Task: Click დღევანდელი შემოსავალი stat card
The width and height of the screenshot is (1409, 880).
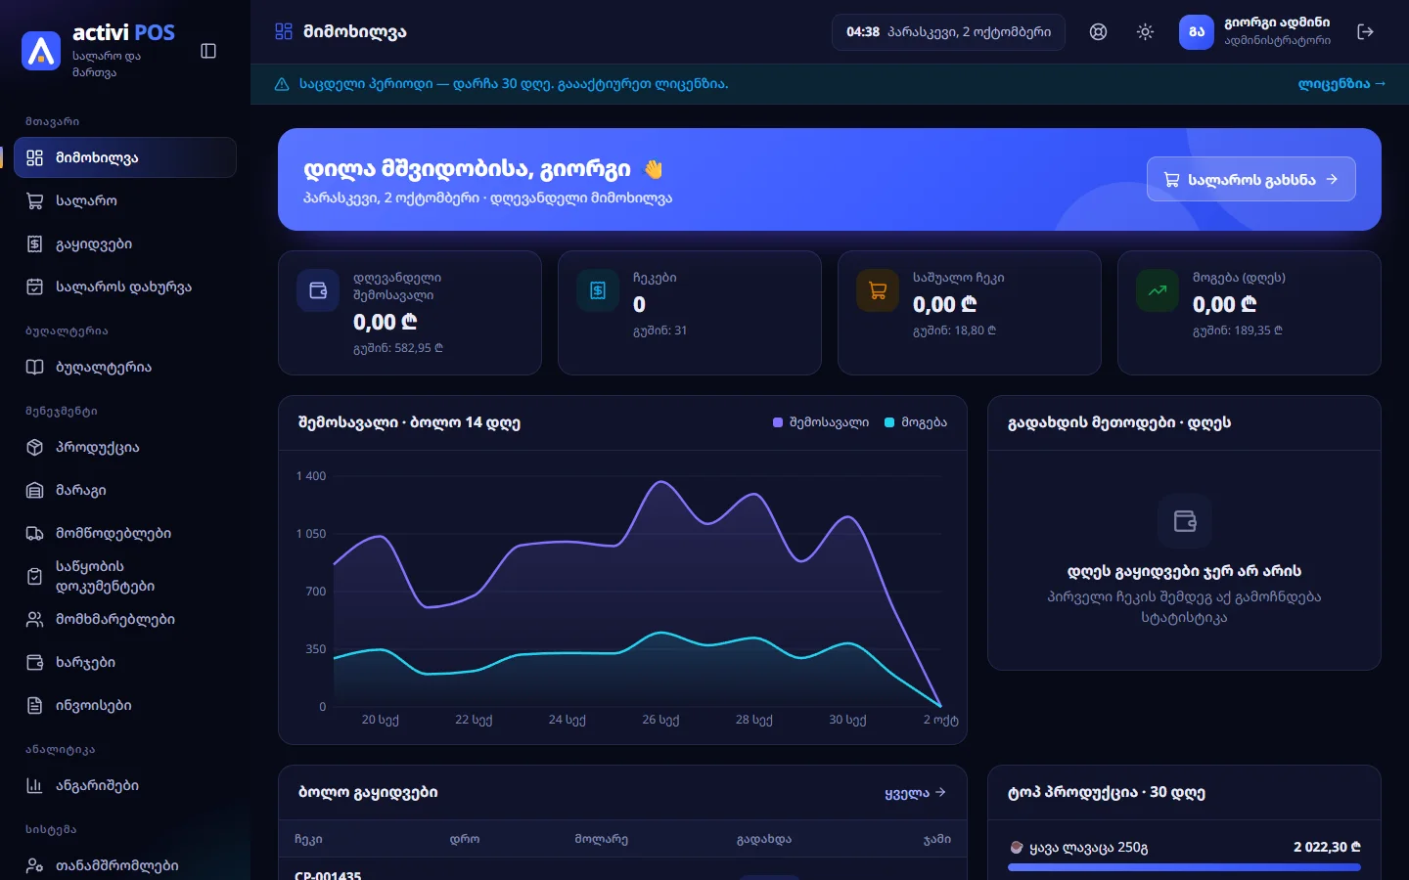Action: coord(410,313)
